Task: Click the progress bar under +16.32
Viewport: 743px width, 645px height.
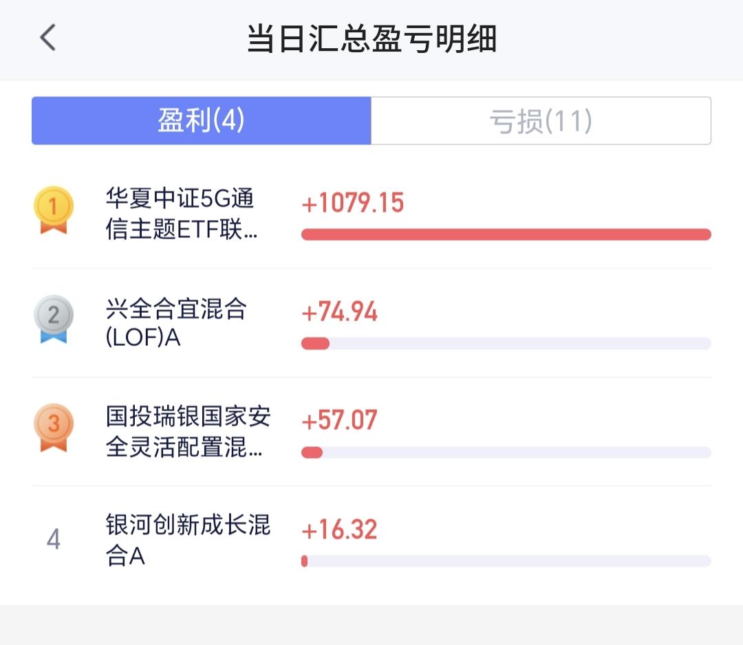Action: [x=506, y=561]
